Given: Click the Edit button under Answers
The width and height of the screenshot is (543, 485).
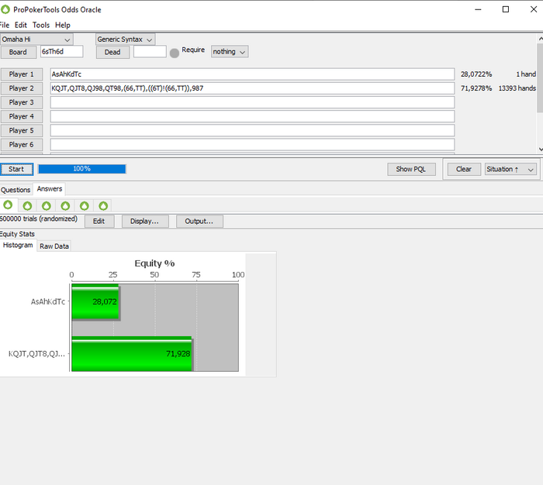Looking at the screenshot, I should [99, 222].
